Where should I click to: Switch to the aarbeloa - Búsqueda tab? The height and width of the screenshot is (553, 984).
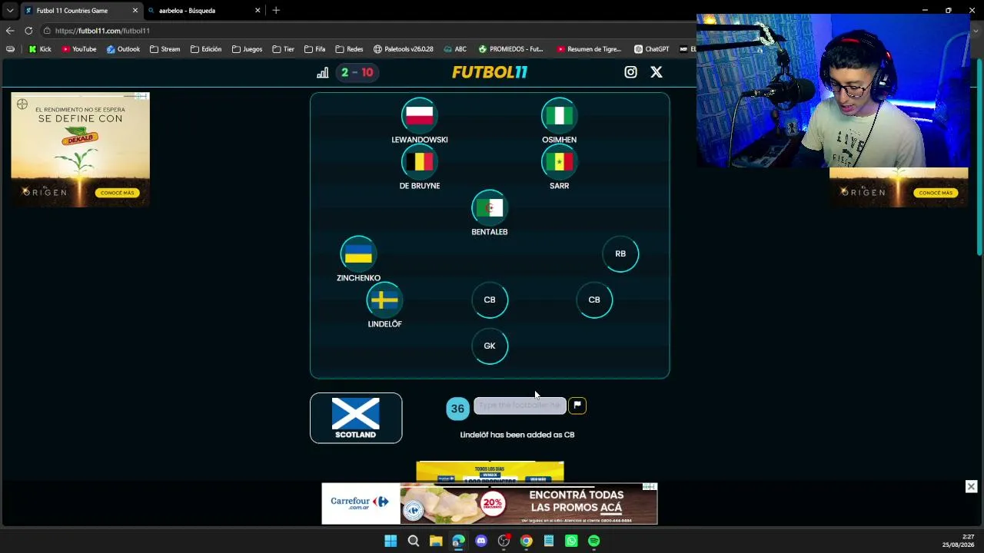(x=202, y=11)
